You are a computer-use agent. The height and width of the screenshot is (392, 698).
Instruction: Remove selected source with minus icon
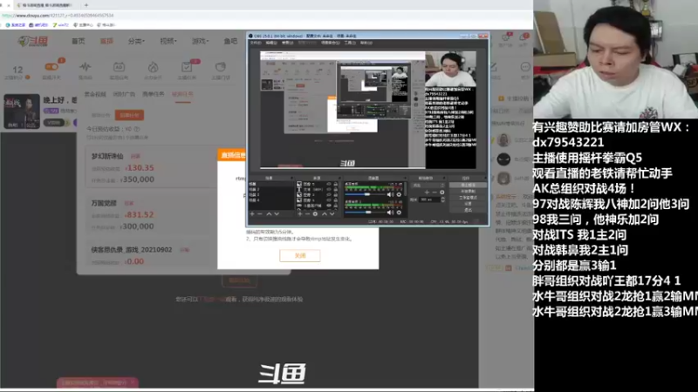click(x=308, y=213)
